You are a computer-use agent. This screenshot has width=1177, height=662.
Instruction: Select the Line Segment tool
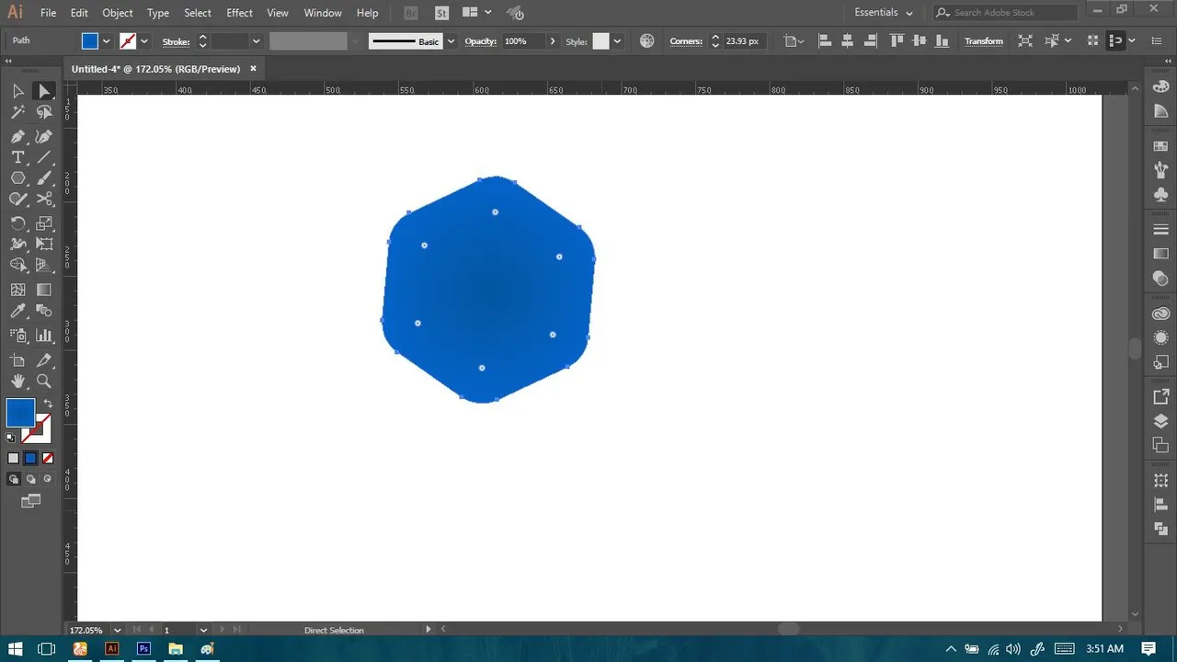[x=44, y=157]
